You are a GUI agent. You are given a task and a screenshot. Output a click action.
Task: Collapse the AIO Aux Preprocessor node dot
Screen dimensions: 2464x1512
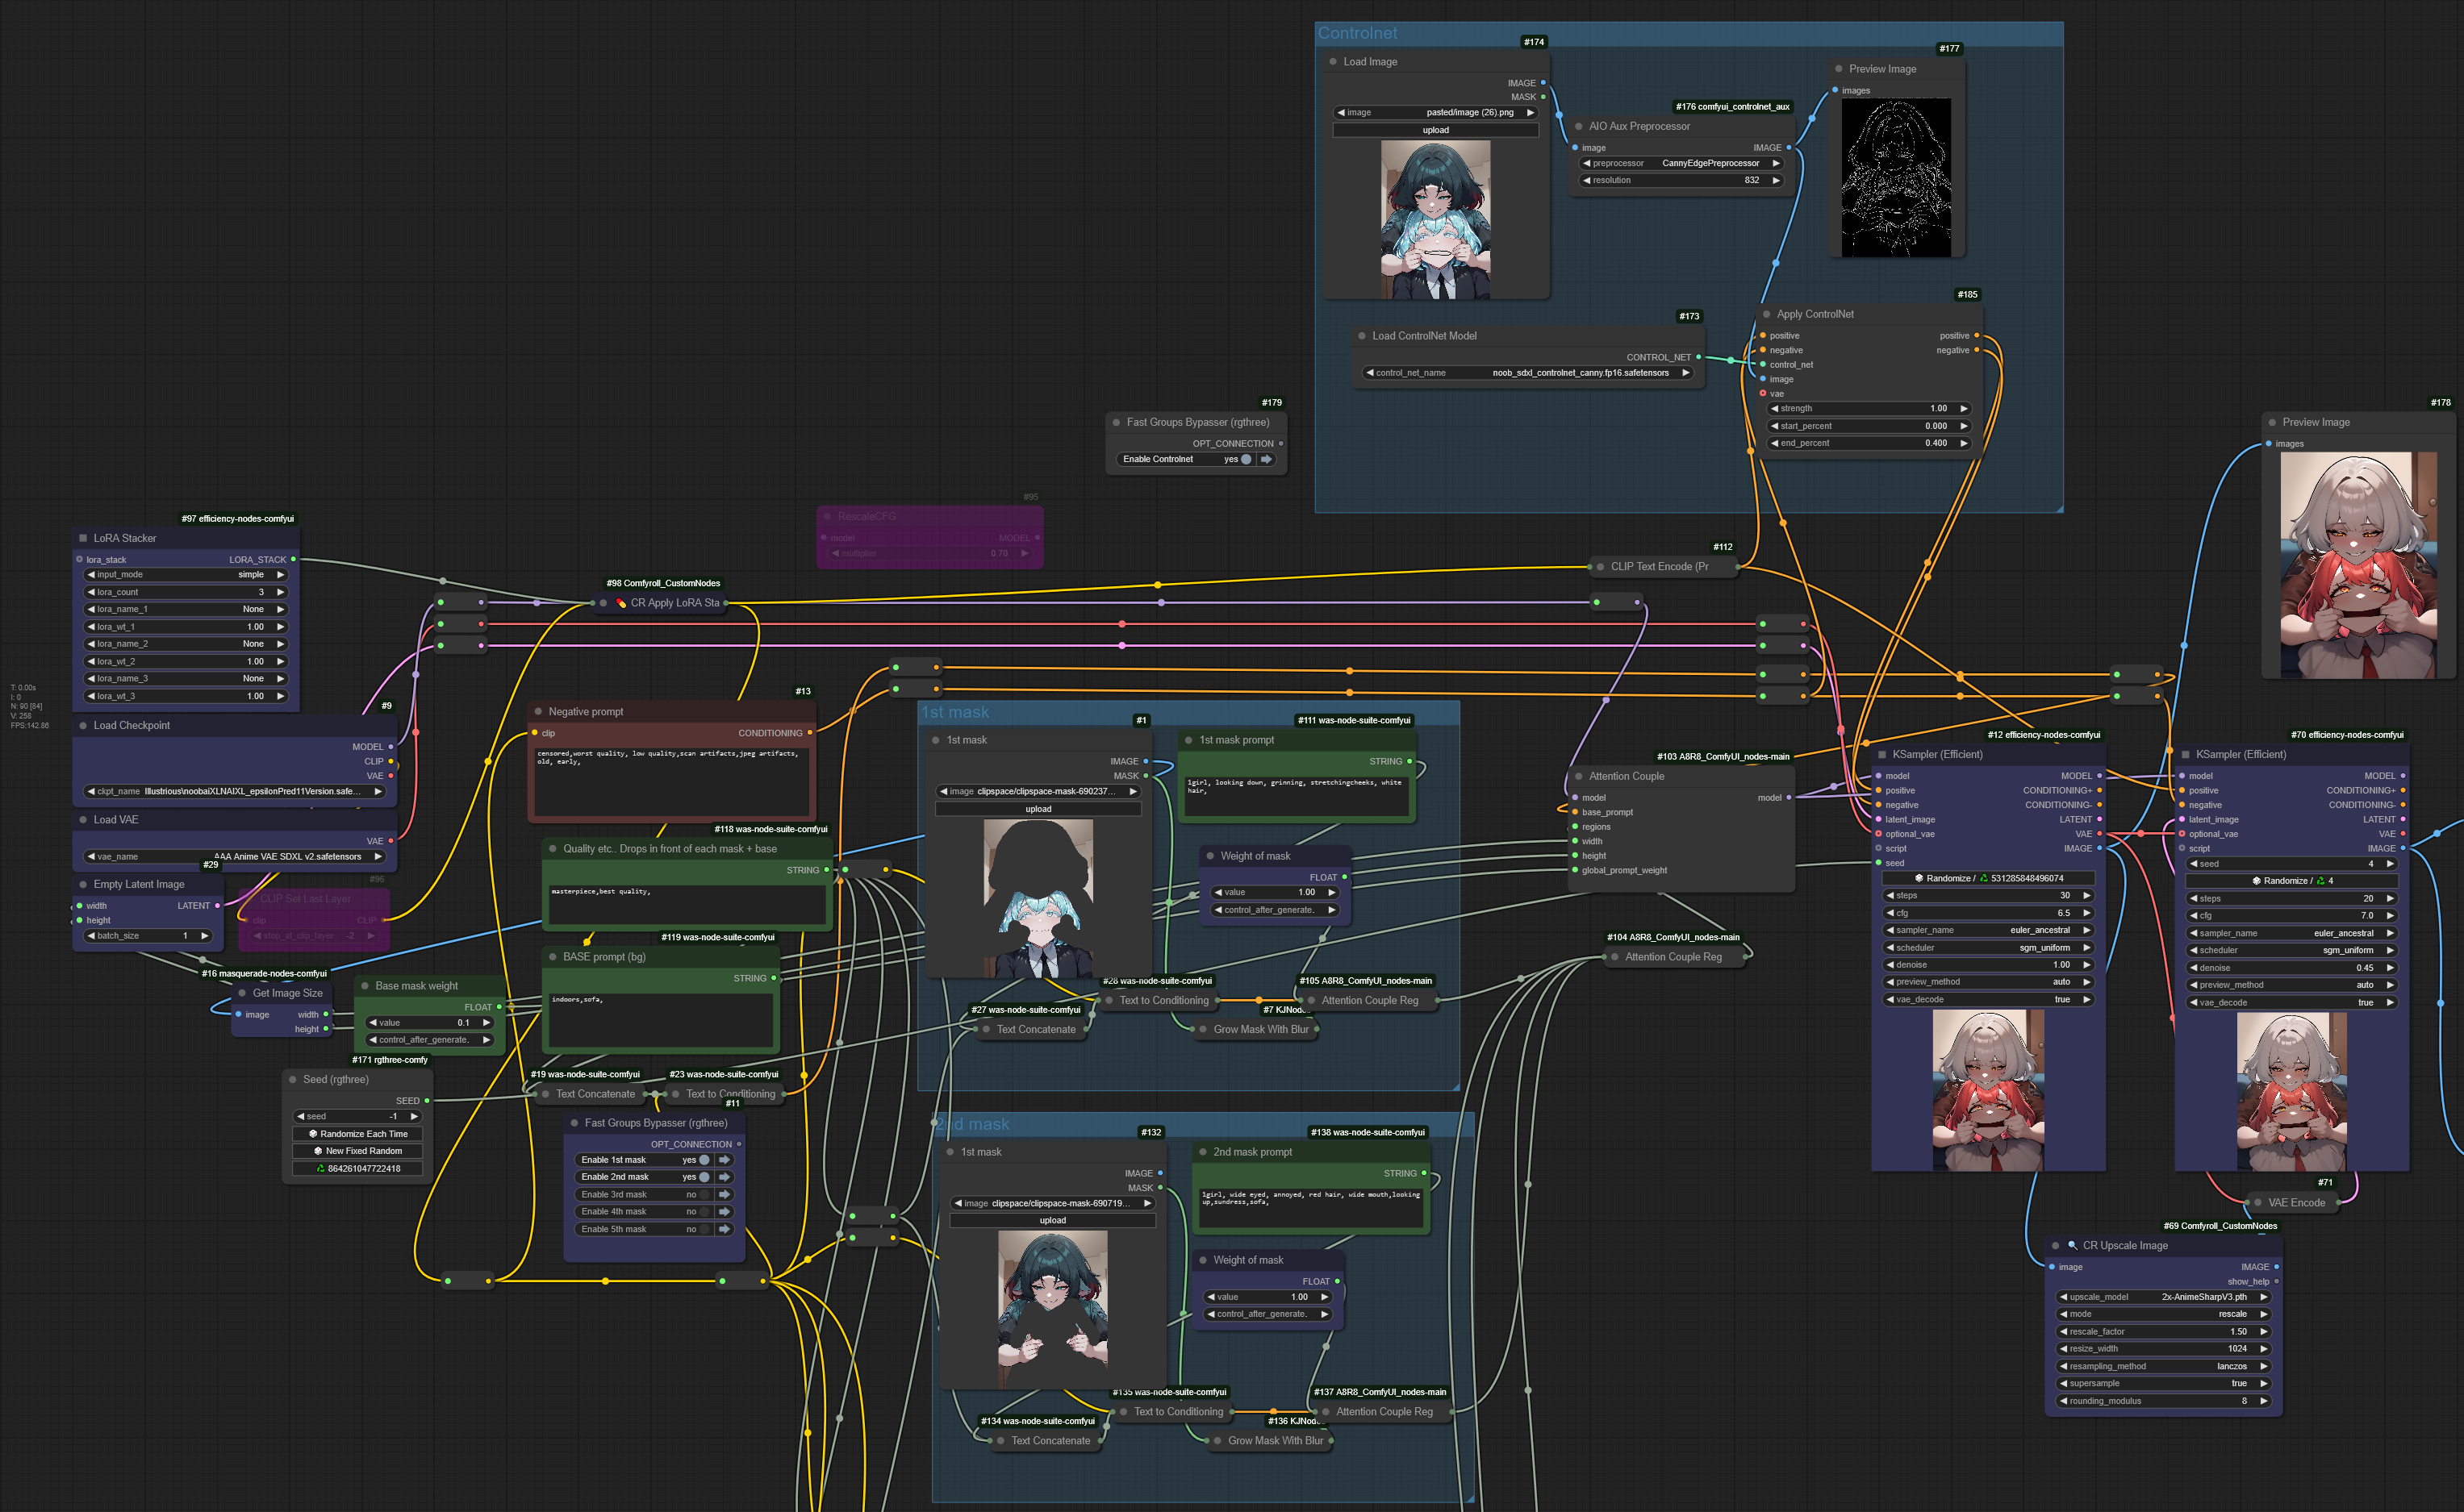click(x=1579, y=126)
